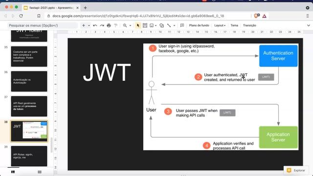Click the JWT title text on slide
The image size is (313, 176).
(x=107, y=72)
